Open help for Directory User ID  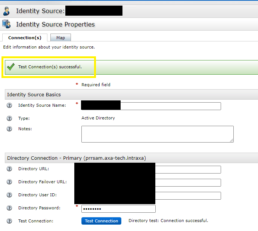point(10,195)
